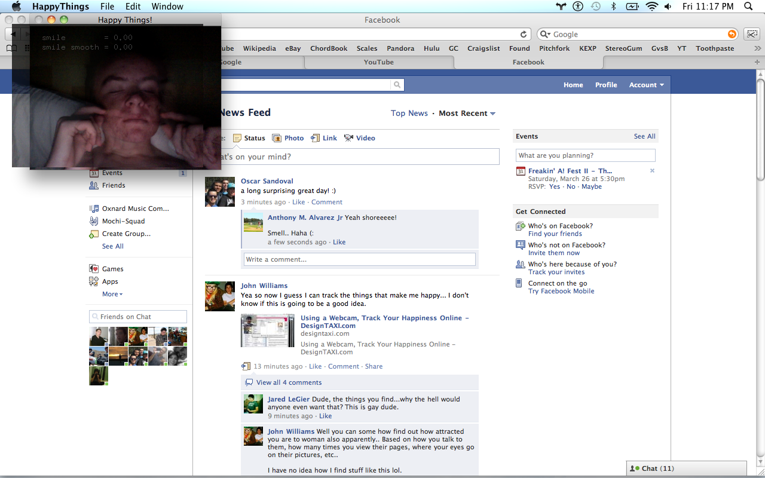The image size is (765, 478).
Task: Click Oscar Sandoval's profile thumbnail
Action: 220,192
